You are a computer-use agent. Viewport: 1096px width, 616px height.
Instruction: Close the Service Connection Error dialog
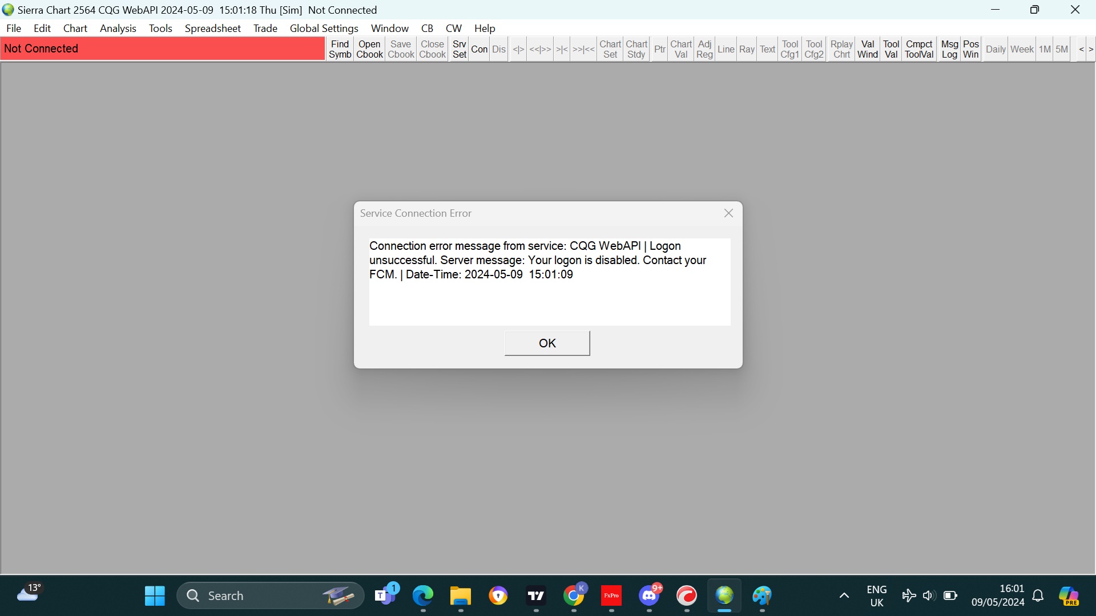(x=728, y=213)
